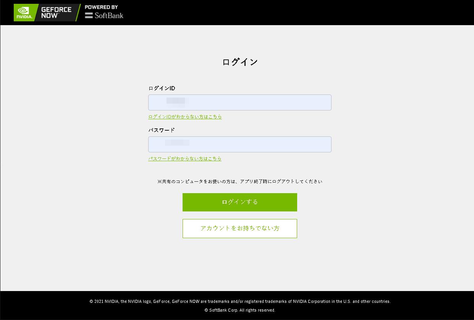Viewport: 474px width, 320px height.
Task: Click the アカウントをお持ちでない方 button
Action: 240,229
